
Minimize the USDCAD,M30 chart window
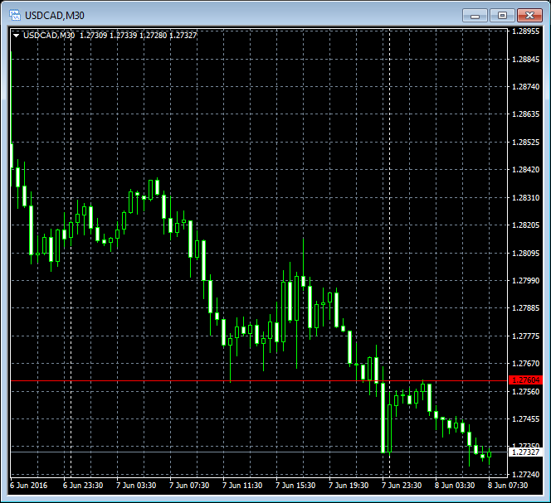[475, 16]
